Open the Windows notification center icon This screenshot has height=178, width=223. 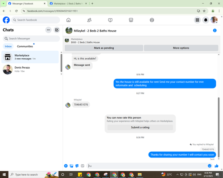tap(218, 175)
